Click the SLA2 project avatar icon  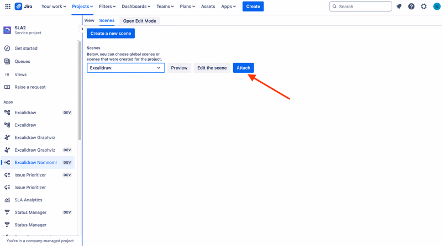[7, 30]
